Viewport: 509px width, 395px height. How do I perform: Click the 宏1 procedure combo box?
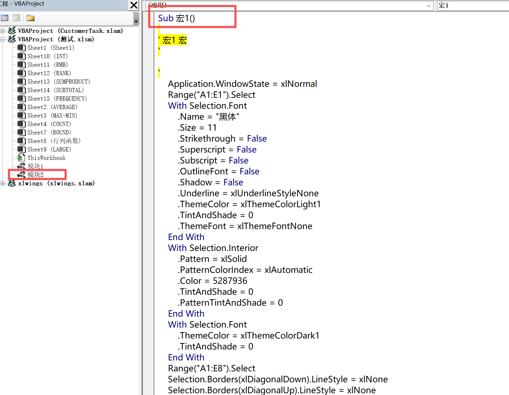pyautogui.click(x=473, y=6)
